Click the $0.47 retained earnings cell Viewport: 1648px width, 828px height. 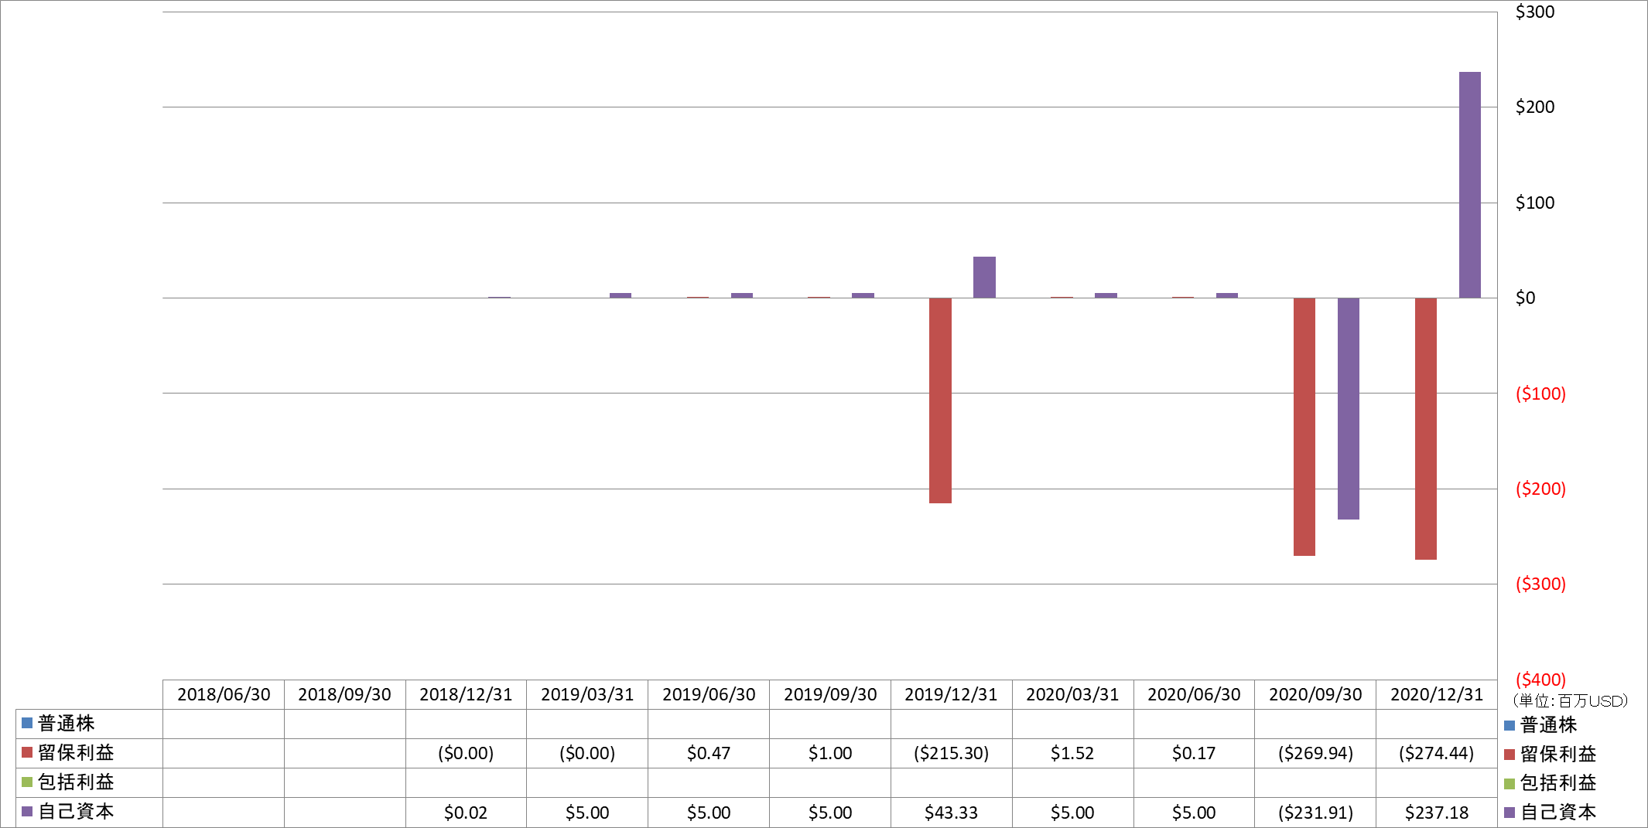(709, 753)
